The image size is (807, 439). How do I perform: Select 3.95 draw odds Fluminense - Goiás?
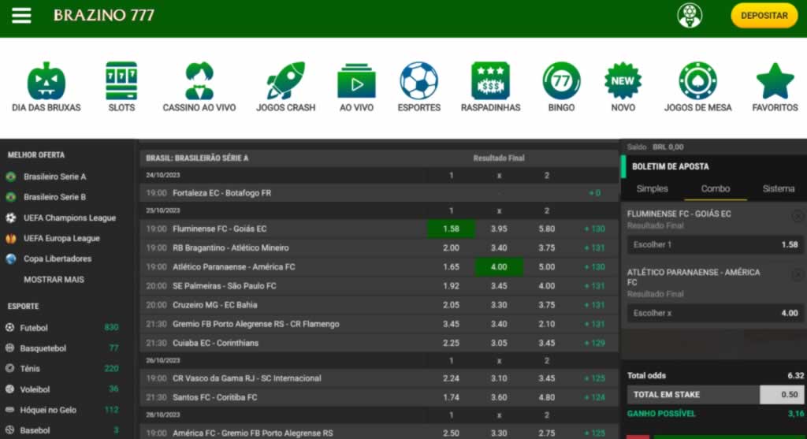(x=499, y=229)
